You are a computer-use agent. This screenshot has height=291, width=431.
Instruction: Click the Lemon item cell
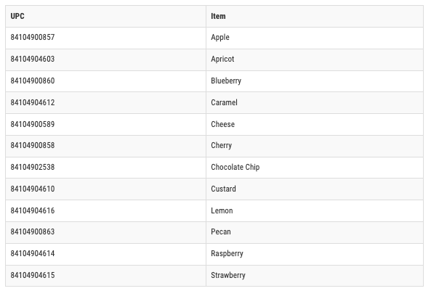(x=315, y=211)
